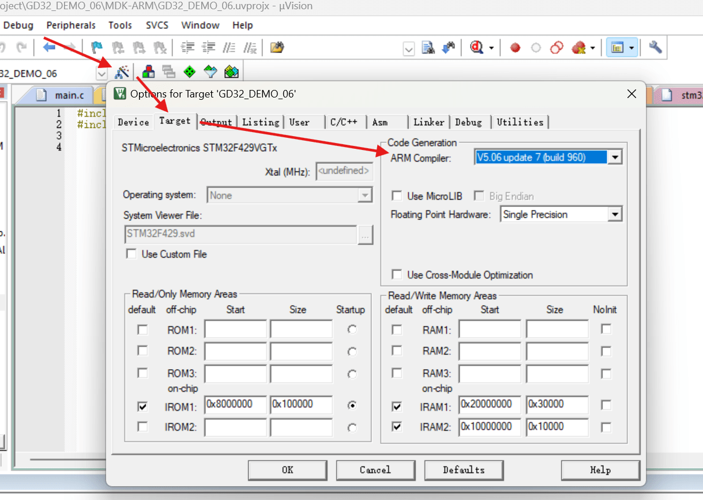This screenshot has width=703, height=500.
Task: Uncheck the IROM1 default checkbox
Action: (142, 407)
